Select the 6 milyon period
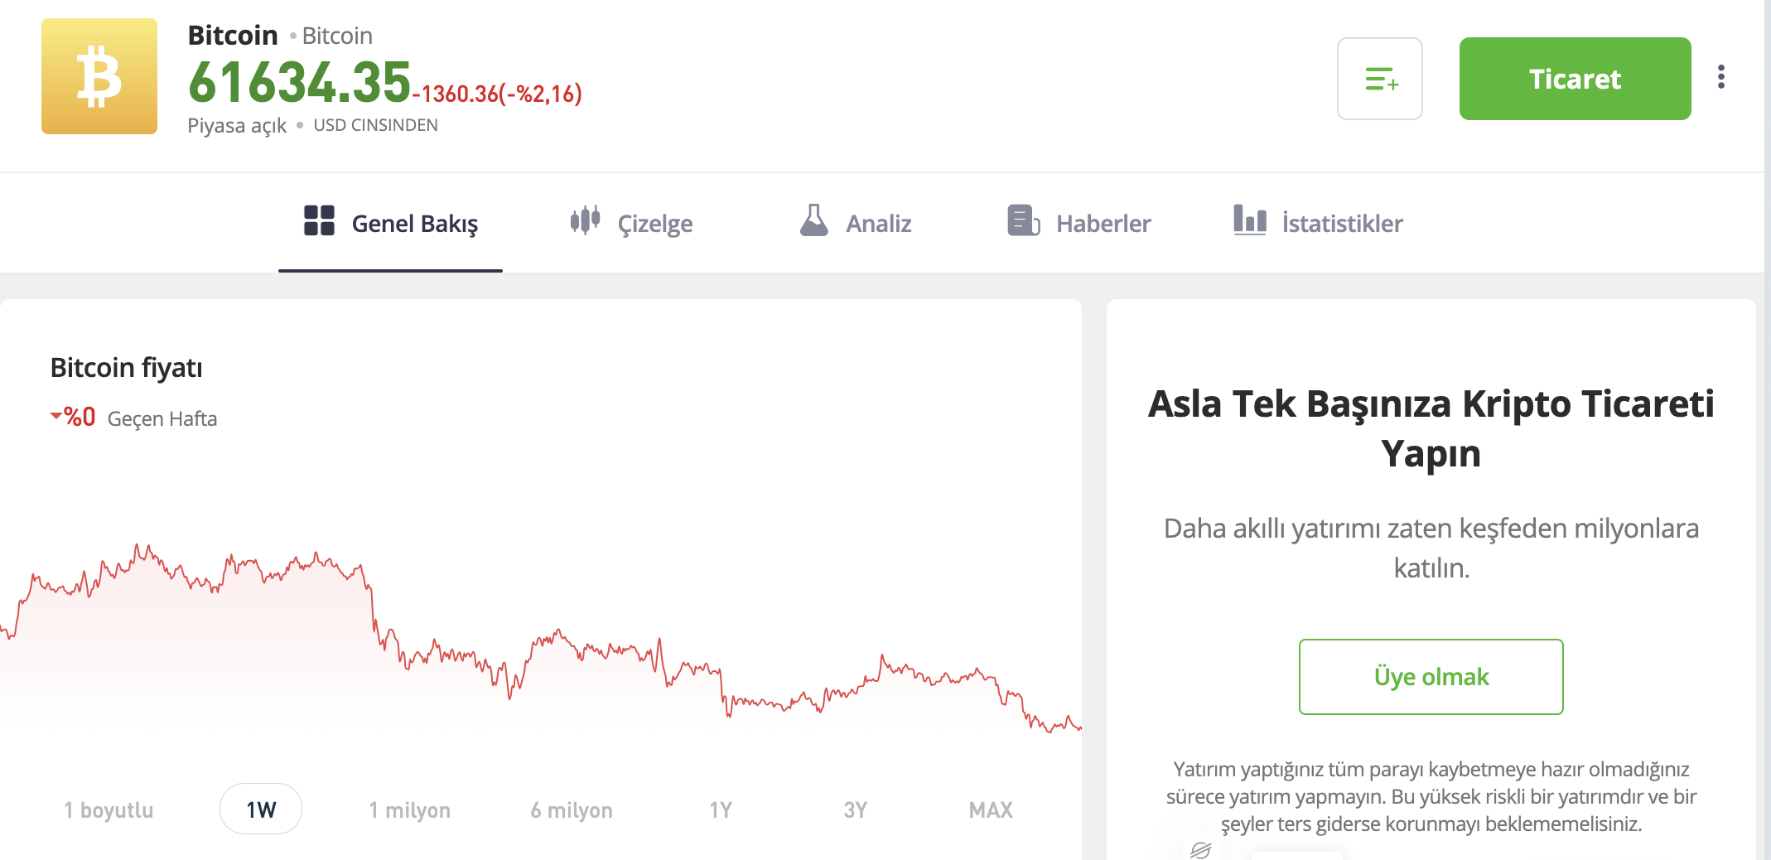This screenshot has height=860, width=1771. click(x=571, y=808)
